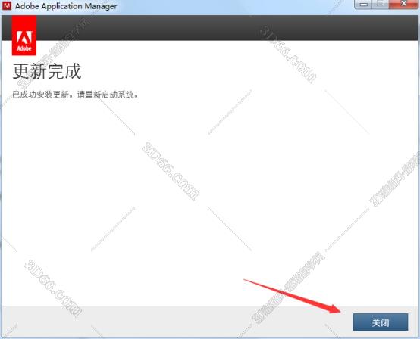Viewport: 420px width, 339px height.
Task: Click the 关闭 button
Action: pos(381,322)
